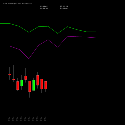Click the 20 May date label
Image resolution: width=125 pixels, height=125 pixels.
37,119
